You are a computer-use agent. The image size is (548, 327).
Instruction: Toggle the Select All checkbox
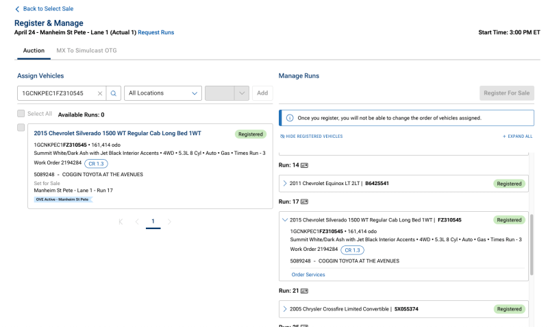tap(21, 114)
